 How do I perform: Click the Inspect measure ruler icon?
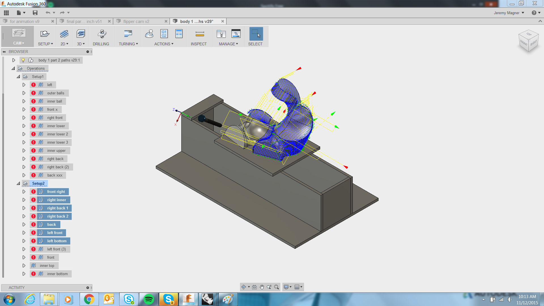200,34
